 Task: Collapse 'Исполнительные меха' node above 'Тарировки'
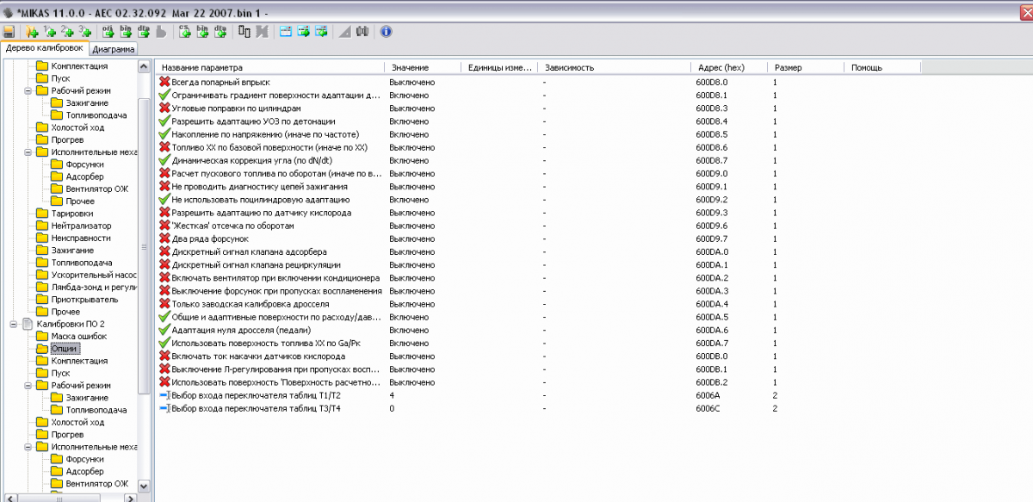28,152
